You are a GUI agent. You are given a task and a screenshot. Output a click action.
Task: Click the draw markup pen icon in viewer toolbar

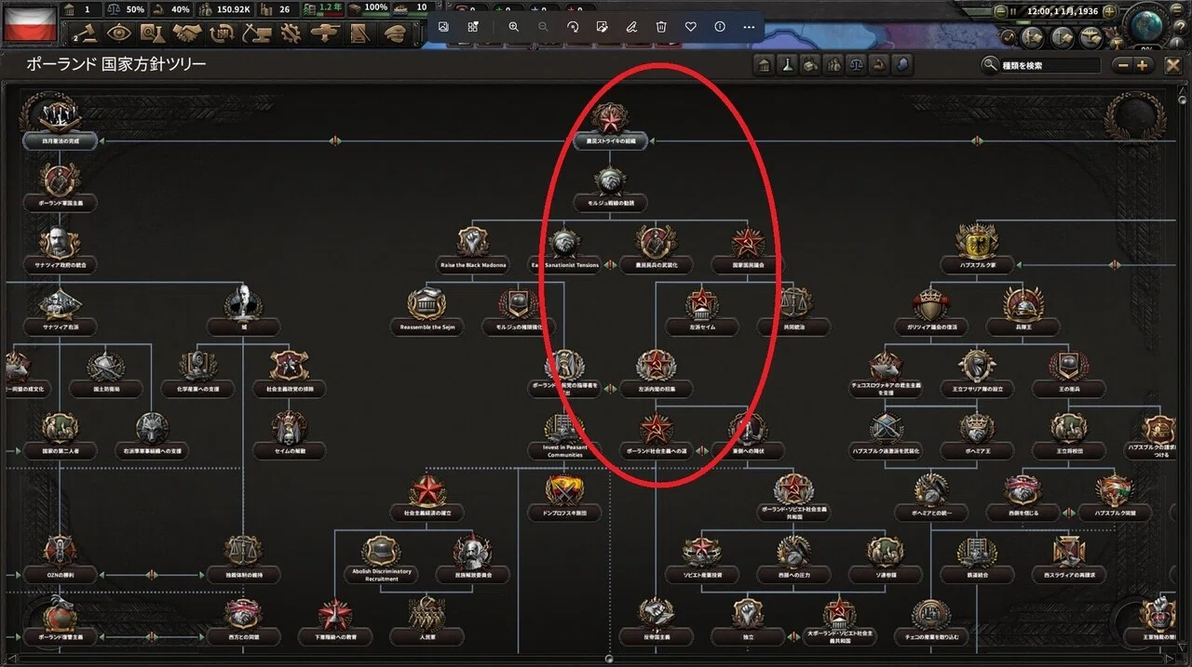pos(631,27)
